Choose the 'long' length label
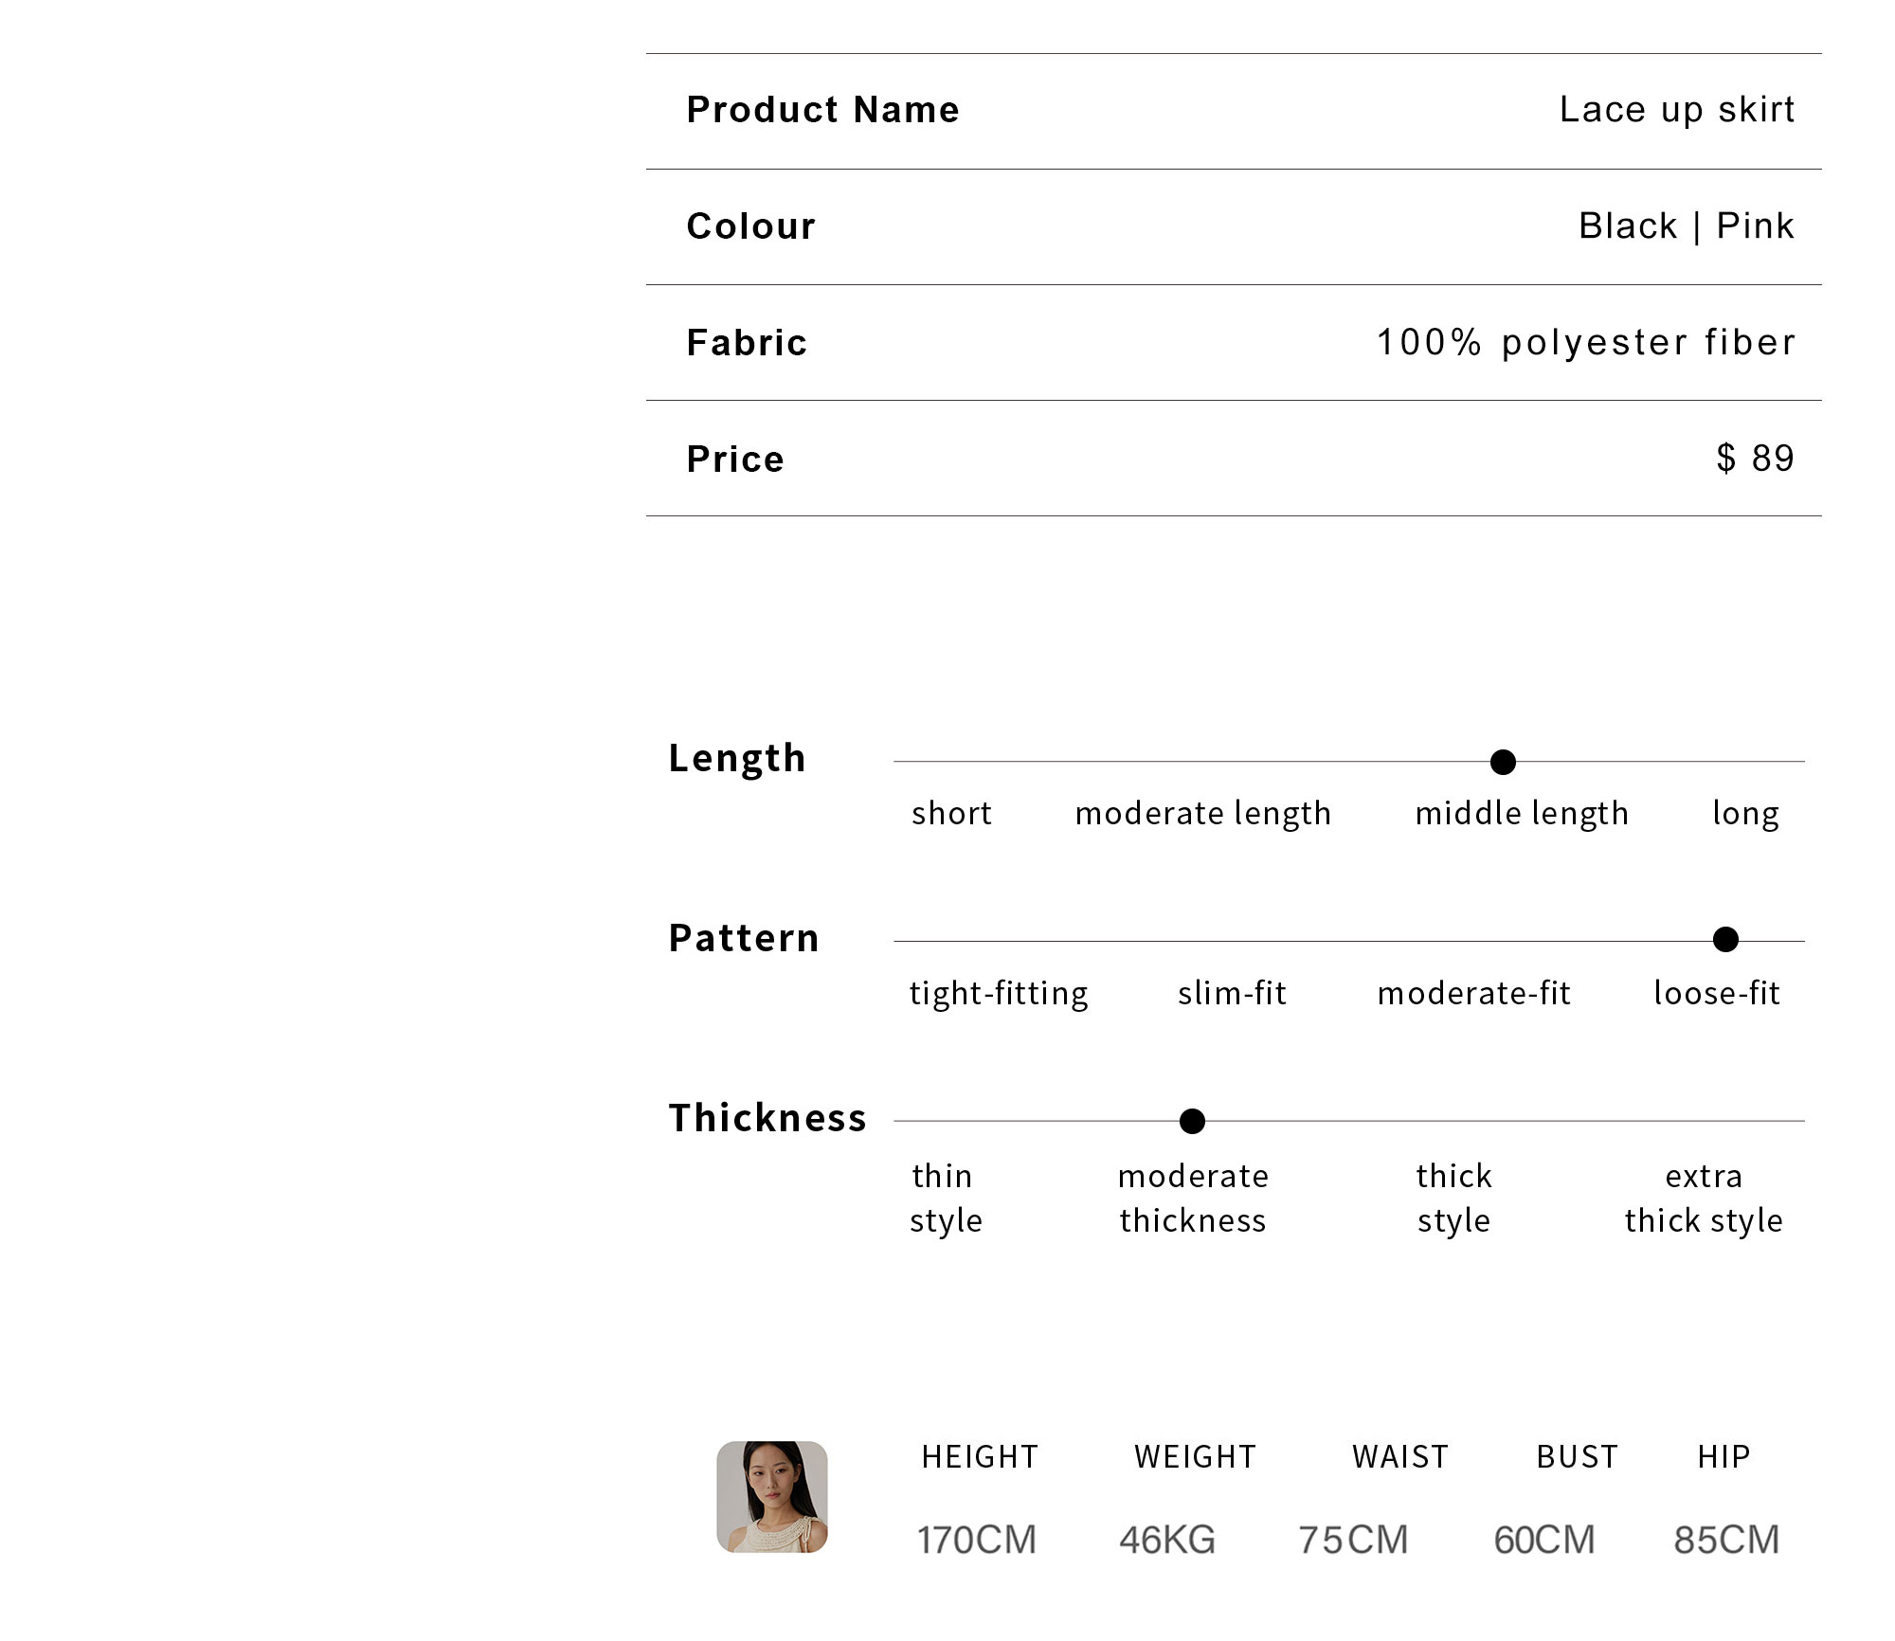1895x1641 pixels. 1745,813
